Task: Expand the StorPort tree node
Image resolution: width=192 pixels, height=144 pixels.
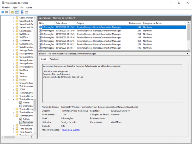Action: [14, 77]
